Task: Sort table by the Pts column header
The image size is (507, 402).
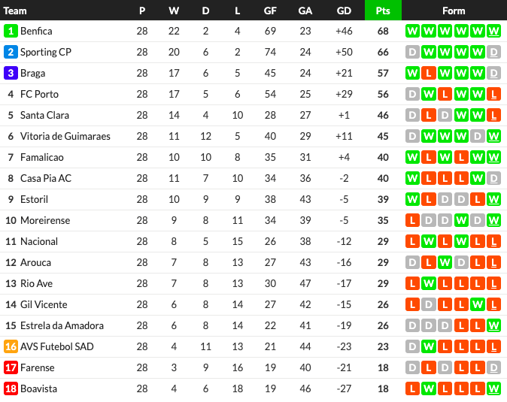Action: pyautogui.click(x=383, y=11)
